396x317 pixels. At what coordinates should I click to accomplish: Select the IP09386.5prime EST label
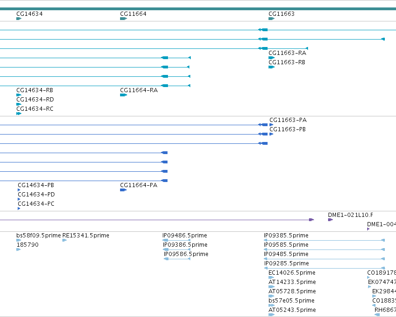point(185,245)
